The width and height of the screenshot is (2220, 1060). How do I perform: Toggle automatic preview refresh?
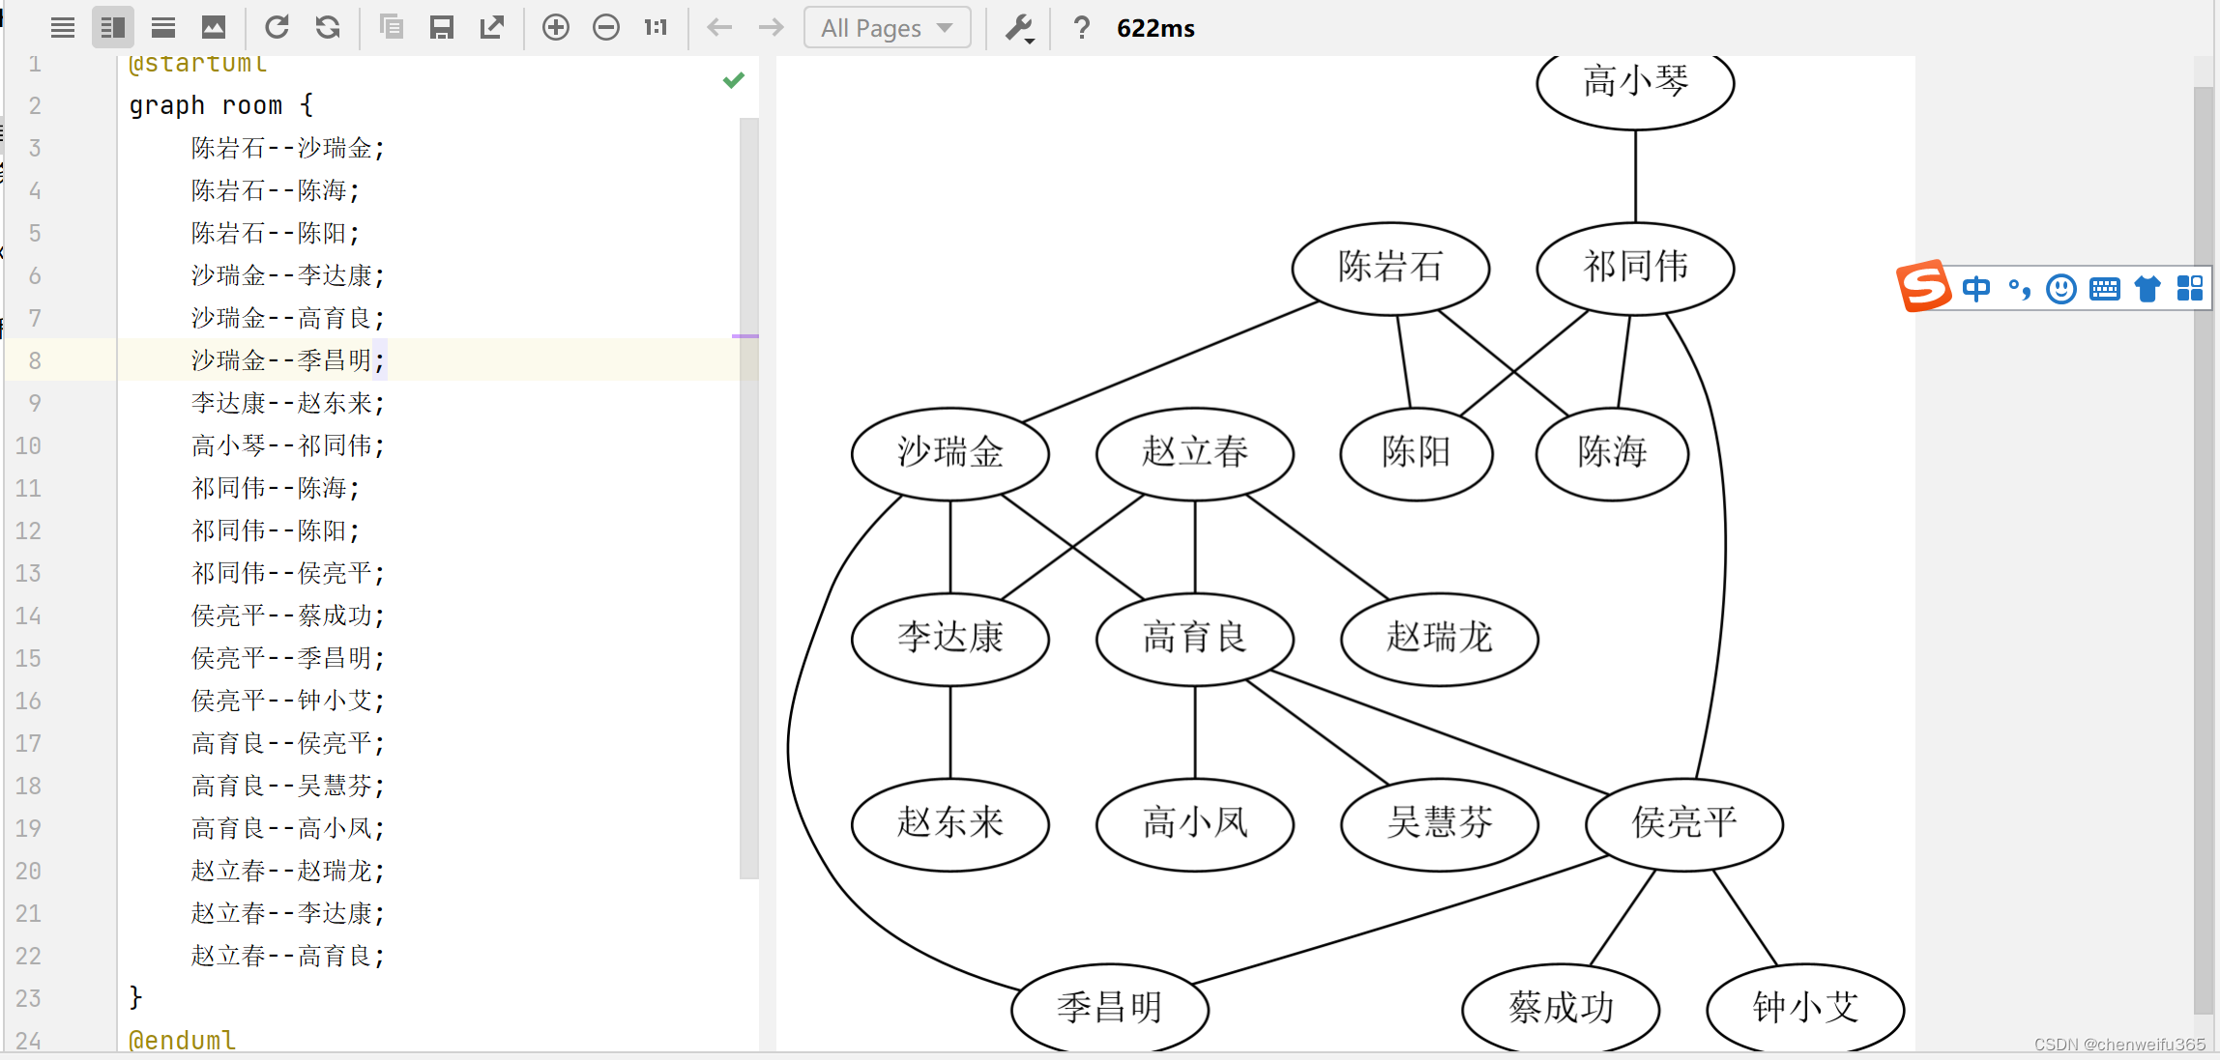point(328,27)
